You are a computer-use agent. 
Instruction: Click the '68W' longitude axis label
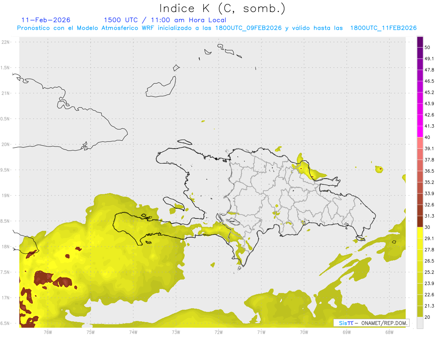[x=389, y=332]
